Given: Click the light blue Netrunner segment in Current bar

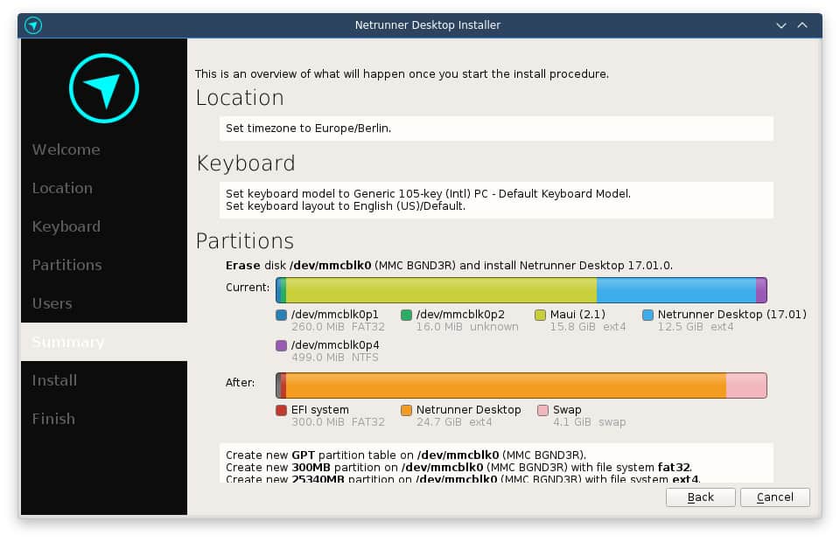Looking at the screenshot, I should pyautogui.click(x=676, y=290).
